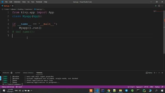
Task: Open the command prompt taskbar icon
Action: click(x=138, y=91)
